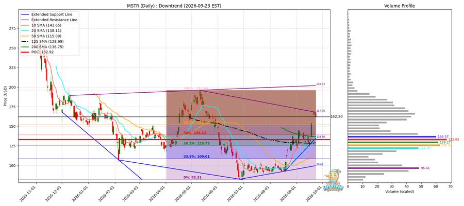
Task: Click the cyan volume bar labeled '121.97'
Action: (383, 148)
